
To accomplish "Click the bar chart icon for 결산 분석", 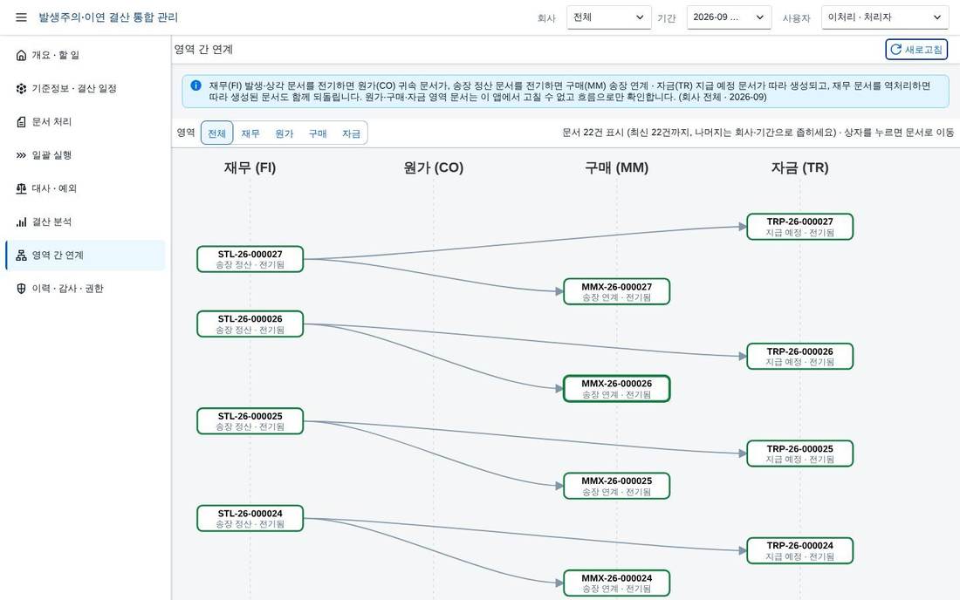I will tap(22, 222).
